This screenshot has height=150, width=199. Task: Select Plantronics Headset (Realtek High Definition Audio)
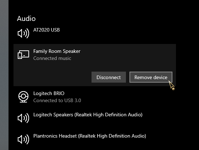tap(90, 136)
